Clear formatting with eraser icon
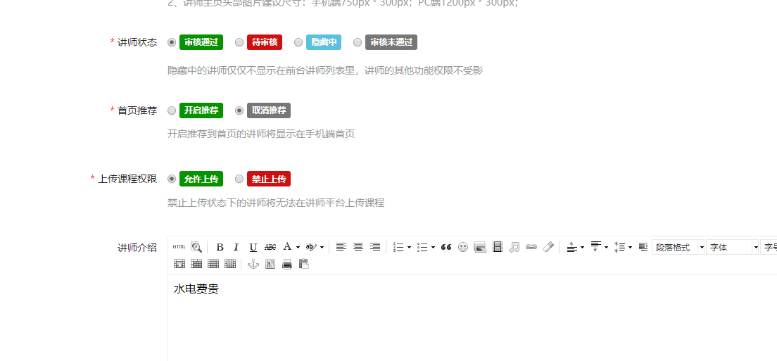 click(548, 247)
